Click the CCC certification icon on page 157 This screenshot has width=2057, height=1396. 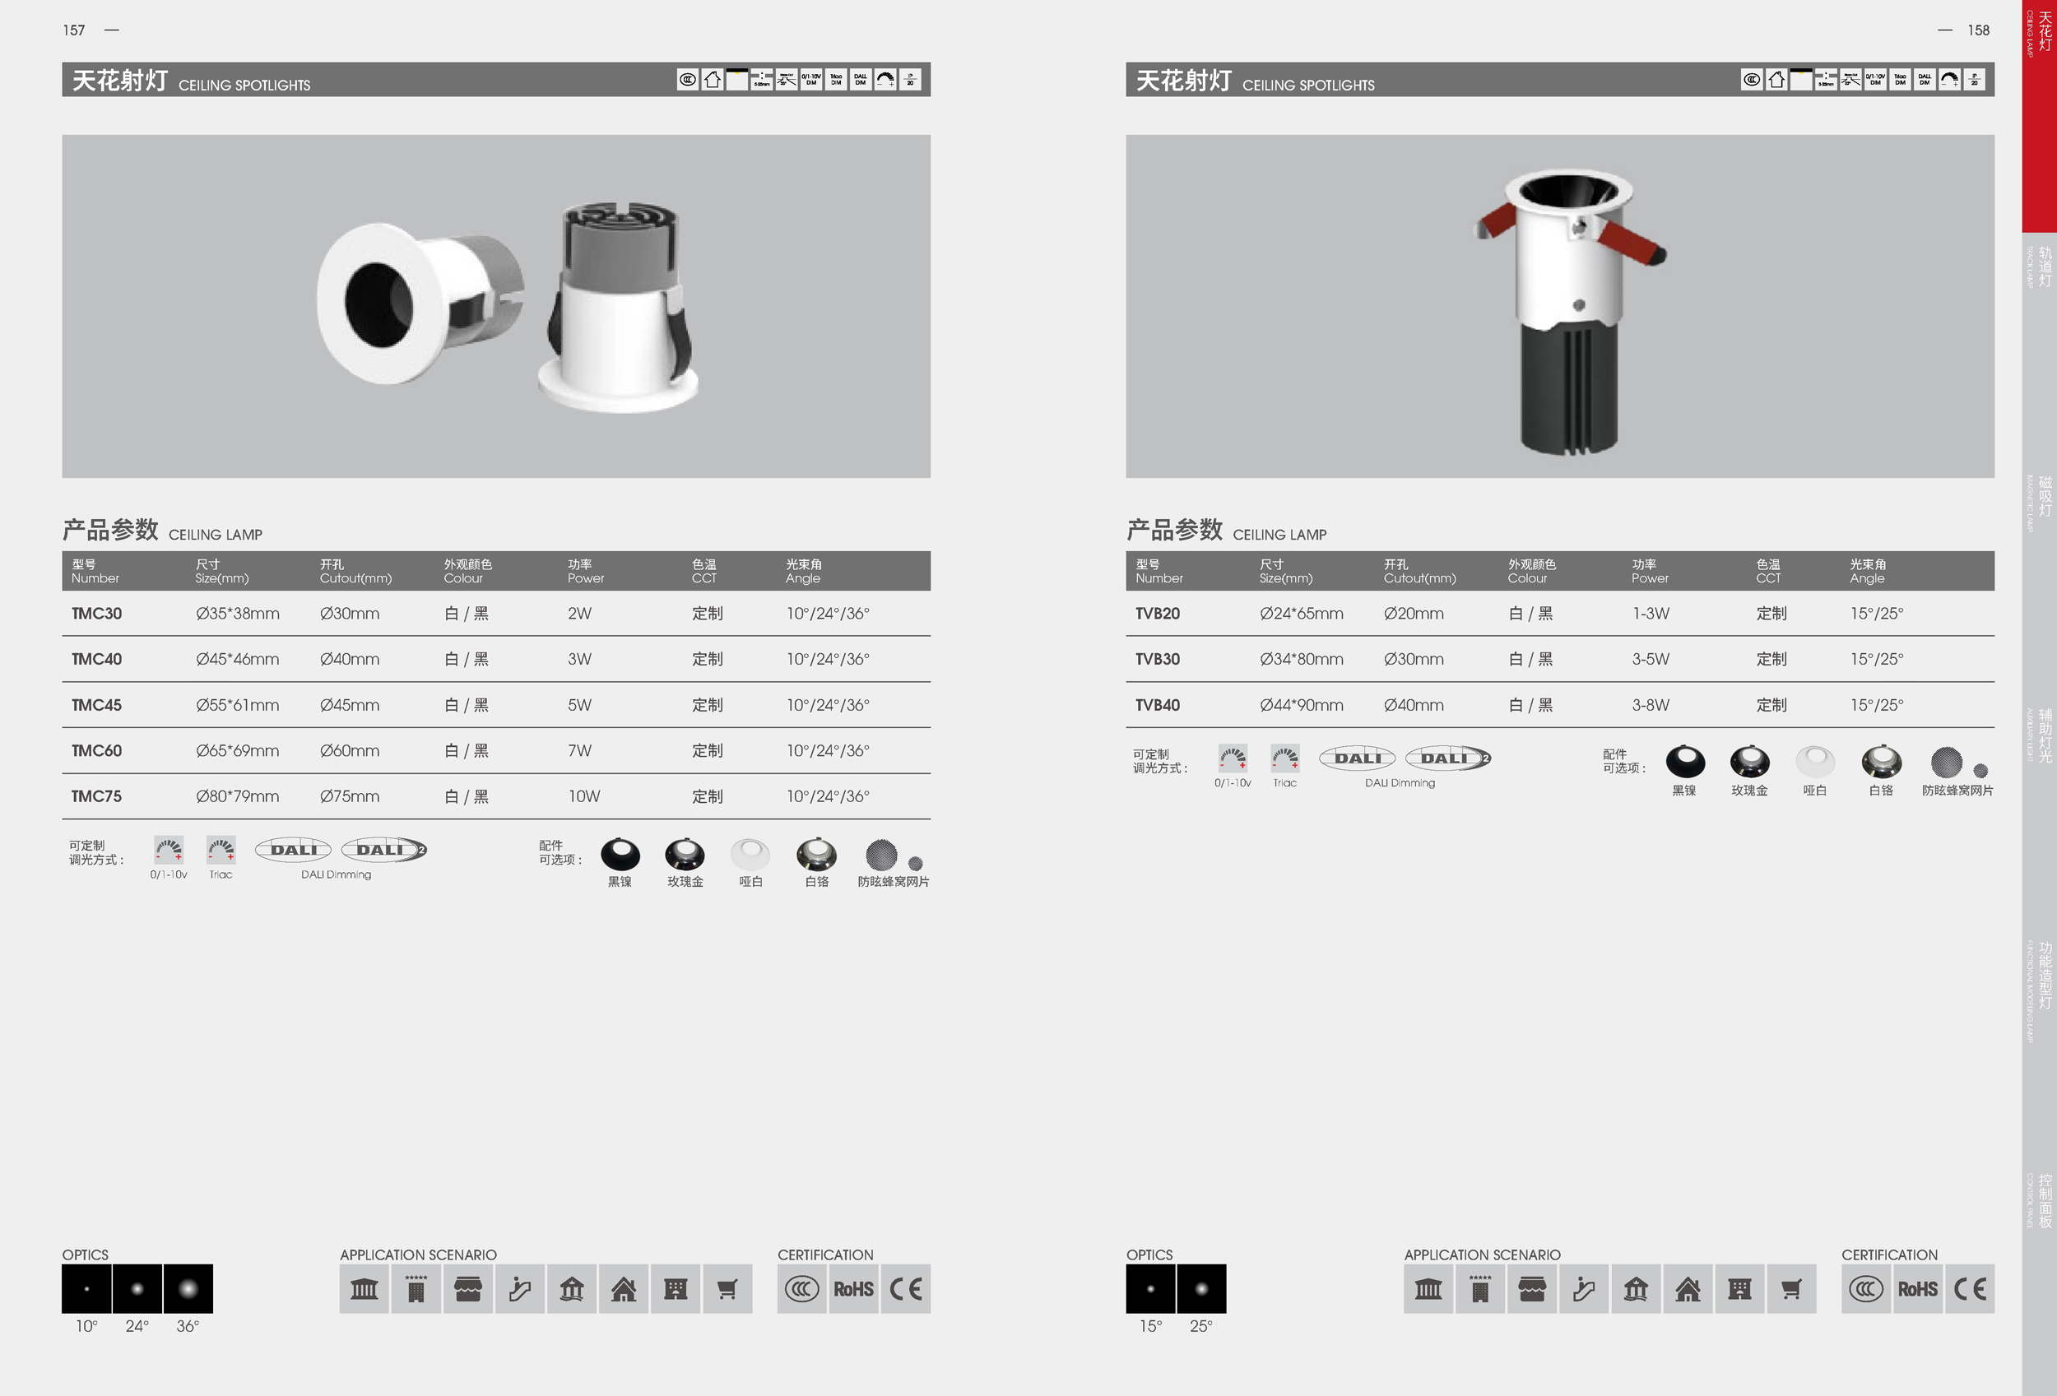tap(802, 1289)
